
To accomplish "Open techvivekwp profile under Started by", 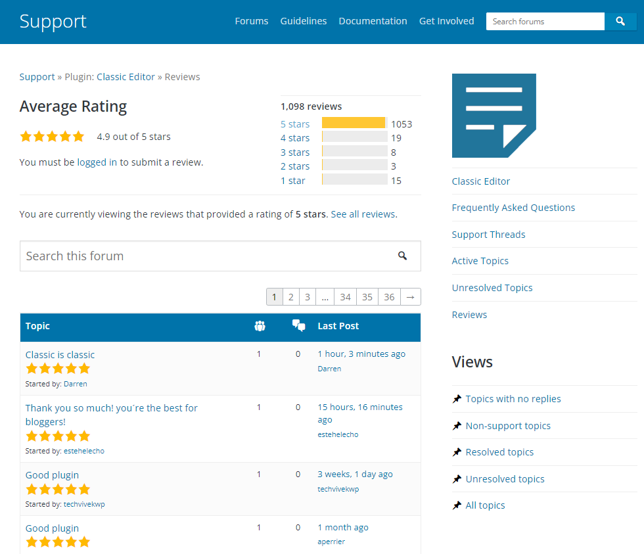I will click(x=84, y=504).
